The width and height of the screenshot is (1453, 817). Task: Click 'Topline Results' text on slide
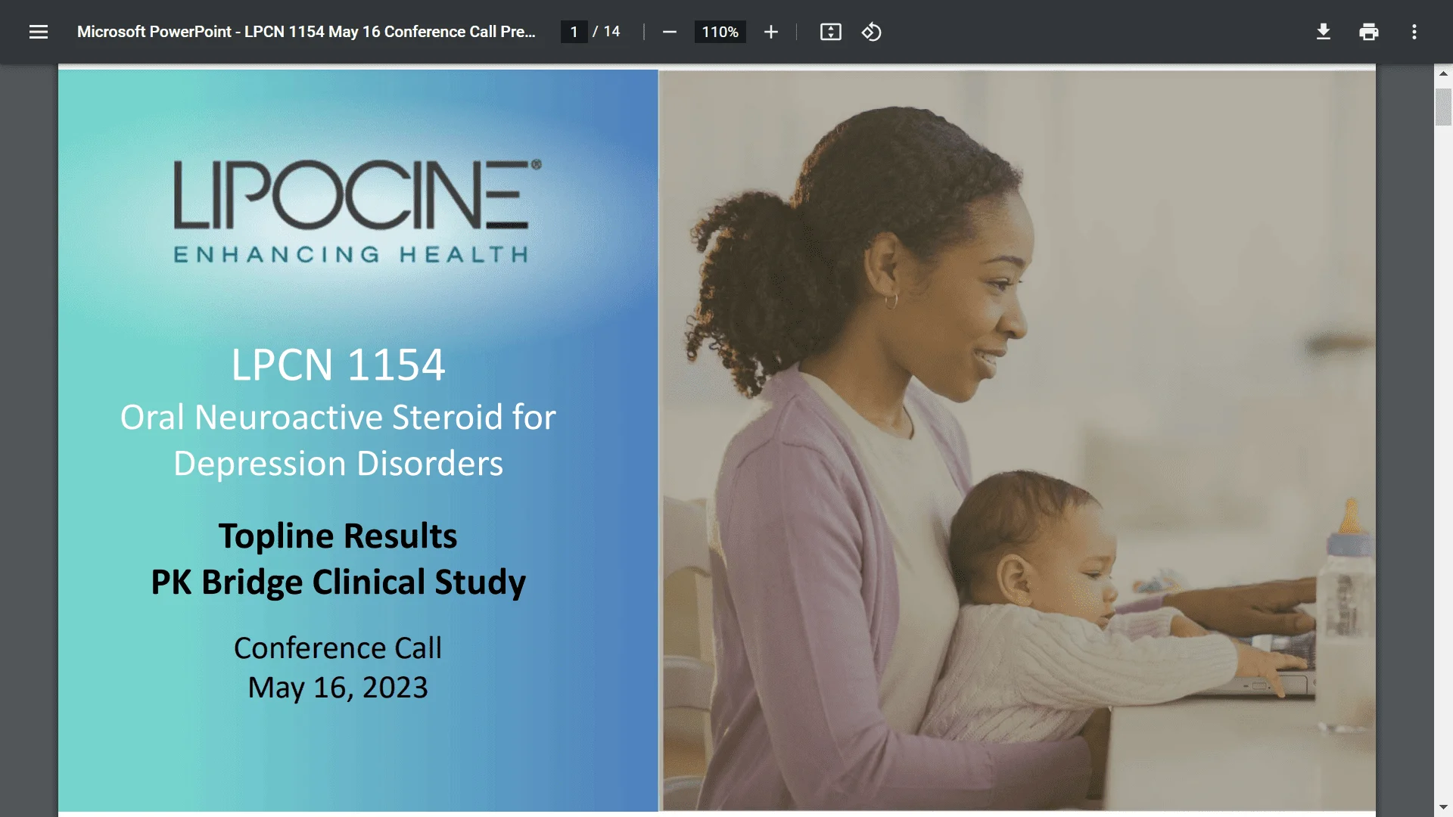pos(338,536)
